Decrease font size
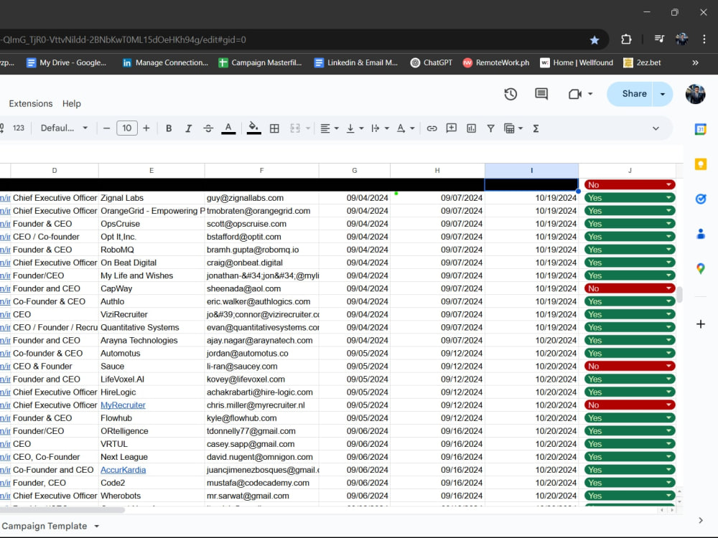This screenshot has height=538, width=718. (x=107, y=128)
